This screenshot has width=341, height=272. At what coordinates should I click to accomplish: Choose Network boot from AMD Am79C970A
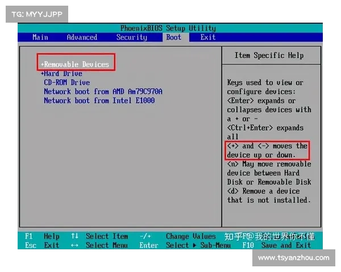103,92
